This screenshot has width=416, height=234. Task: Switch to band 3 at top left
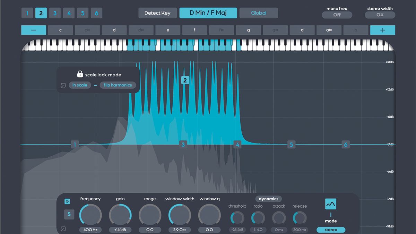55,13
